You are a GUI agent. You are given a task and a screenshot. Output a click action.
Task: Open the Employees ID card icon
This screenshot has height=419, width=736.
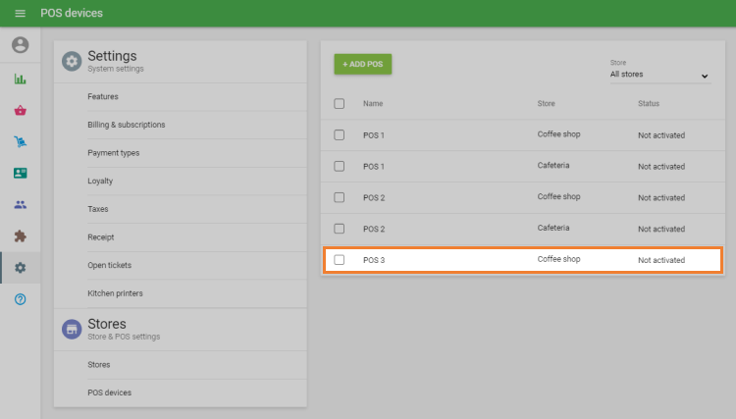click(20, 173)
